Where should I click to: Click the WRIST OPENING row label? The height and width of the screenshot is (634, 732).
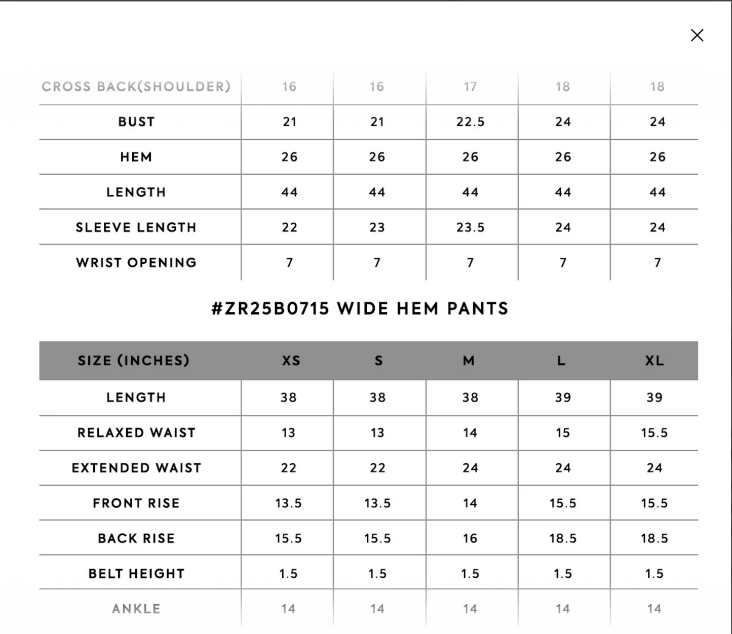[136, 262]
